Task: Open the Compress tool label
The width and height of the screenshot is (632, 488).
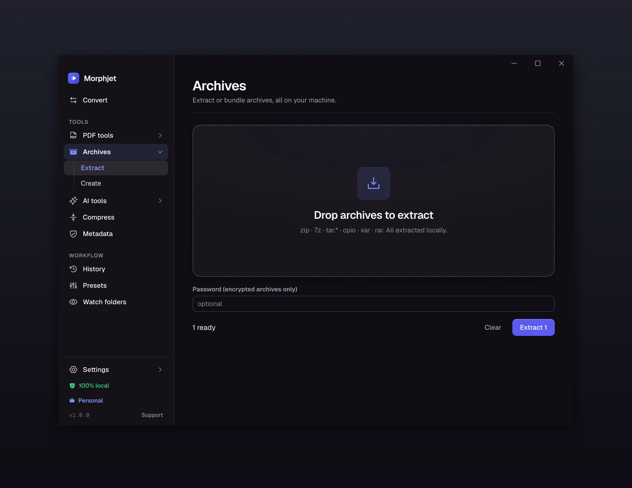Action: pyautogui.click(x=99, y=217)
